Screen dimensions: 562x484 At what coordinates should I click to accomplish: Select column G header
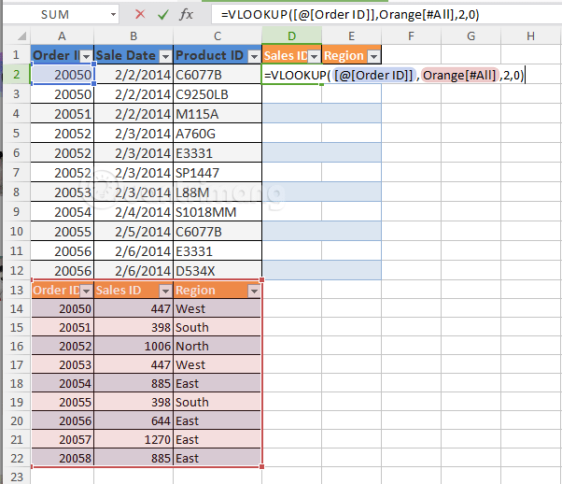tap(471, 36)
